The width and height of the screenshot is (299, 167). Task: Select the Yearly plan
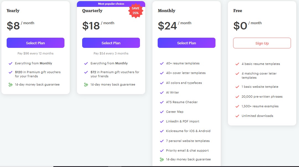(35, 43)
